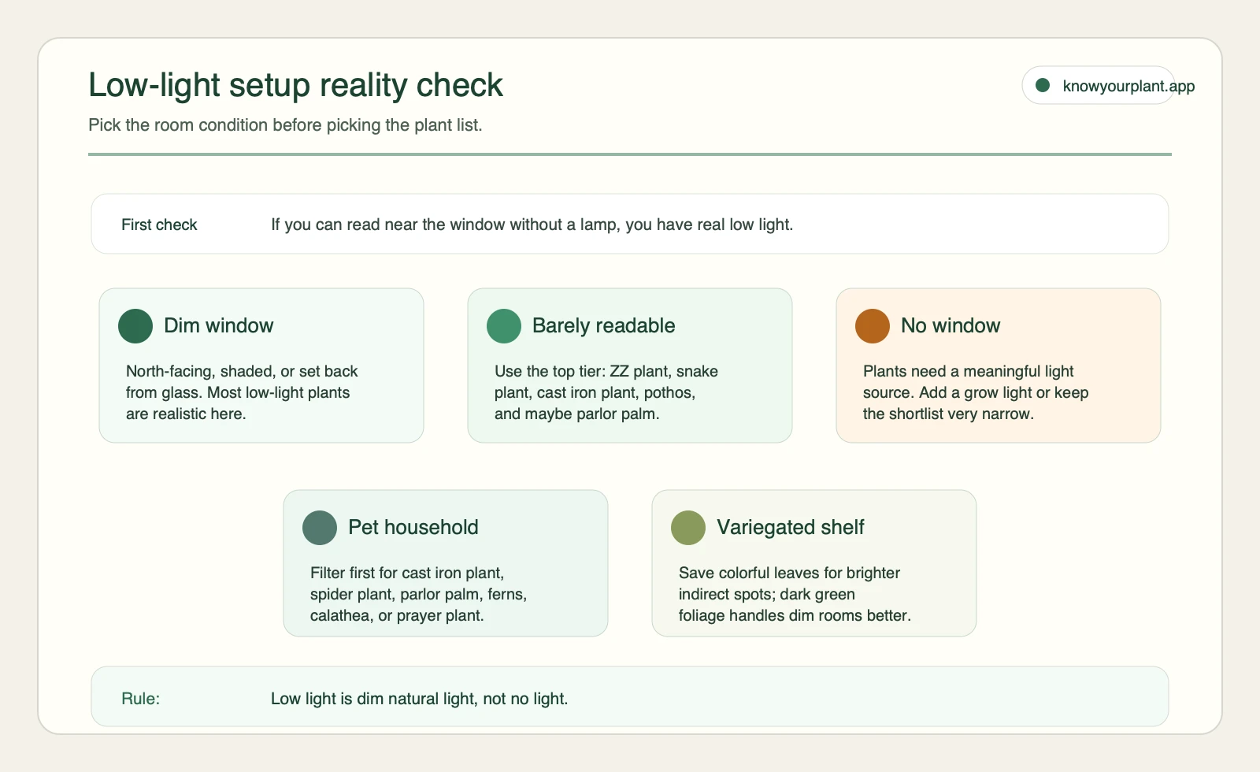Viewport: 1260px width, 772px height.
Task: Click the spider plant, parlor palm description text
Action: click(418, 594)
